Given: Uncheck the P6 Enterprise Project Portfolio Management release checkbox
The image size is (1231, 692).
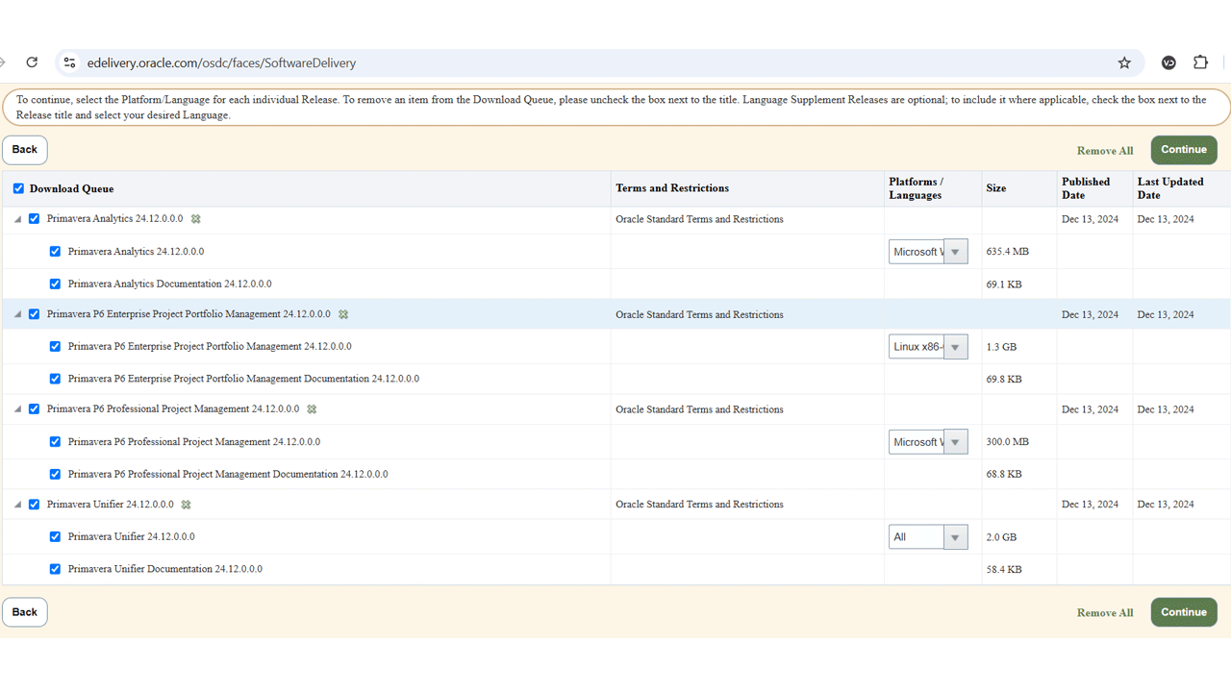Looking at the screenshot, I should (35, 314).
